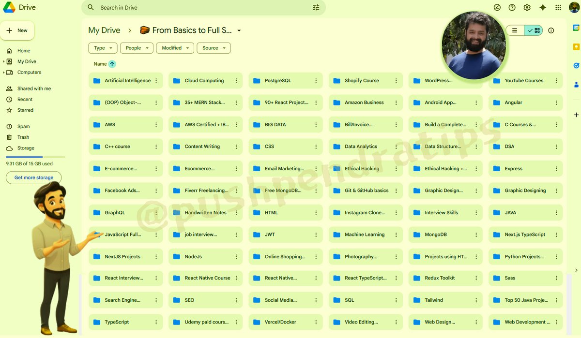Open more actions for Angular folder
The height and width of the screenshot is (338, 581).
tap(556, 103)
